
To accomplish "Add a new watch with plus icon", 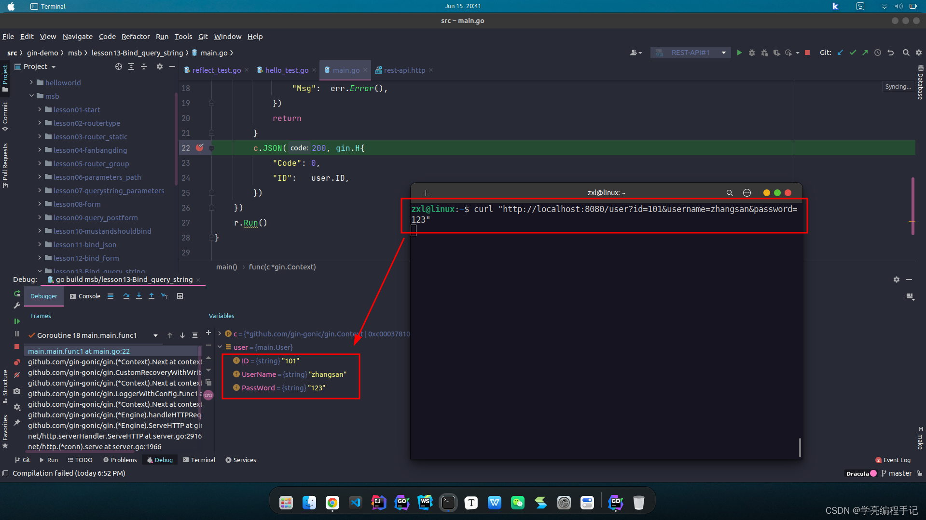I will [208, 333].
